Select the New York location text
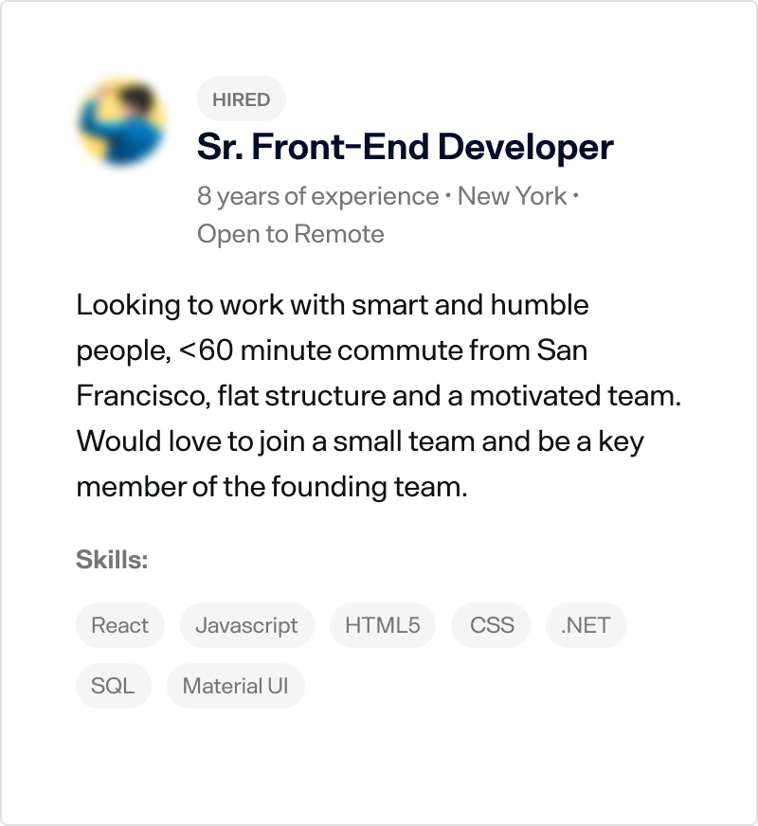This screenshot has width=758, height=826. click(x=508, y=196)
